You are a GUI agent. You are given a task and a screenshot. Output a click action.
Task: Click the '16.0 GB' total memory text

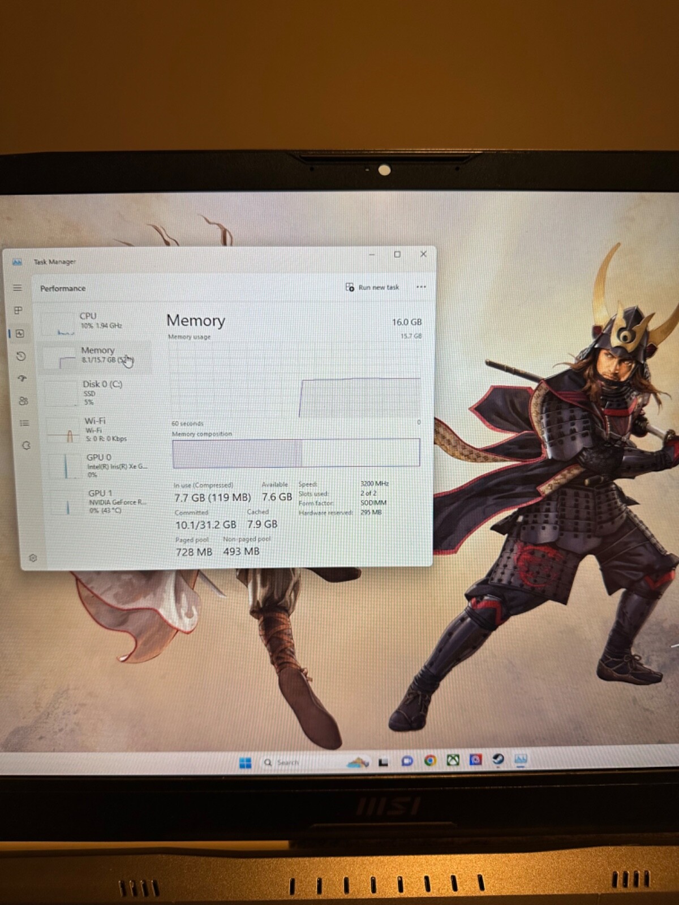click(x=407, y=322)
